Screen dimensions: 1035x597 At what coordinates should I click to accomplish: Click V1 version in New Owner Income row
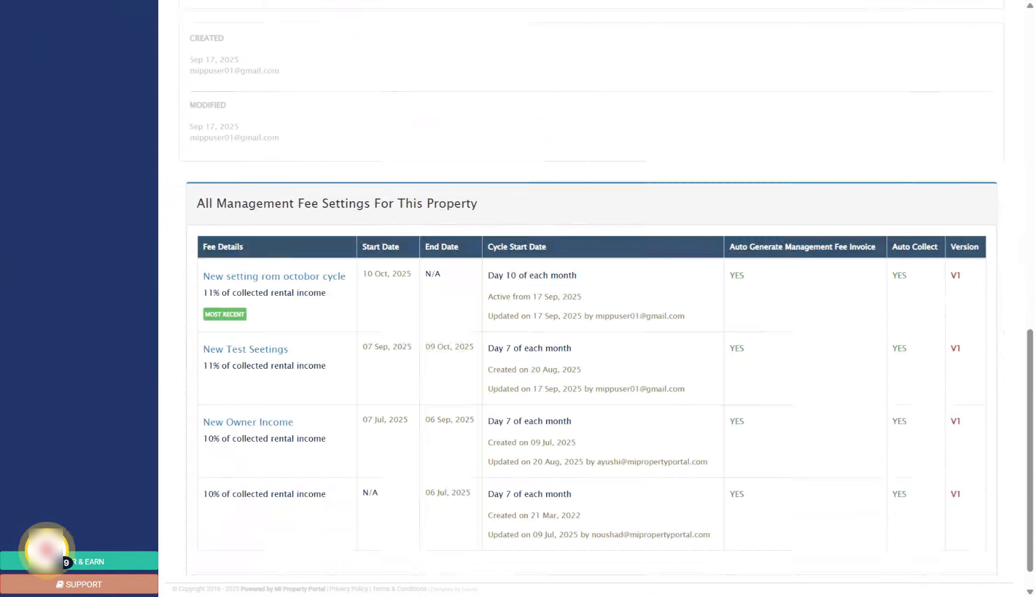pos(955,421)
